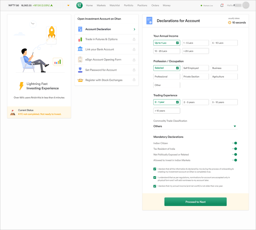Click the user profile avatar
Viewport: 256px width, 230px height.
246,5
